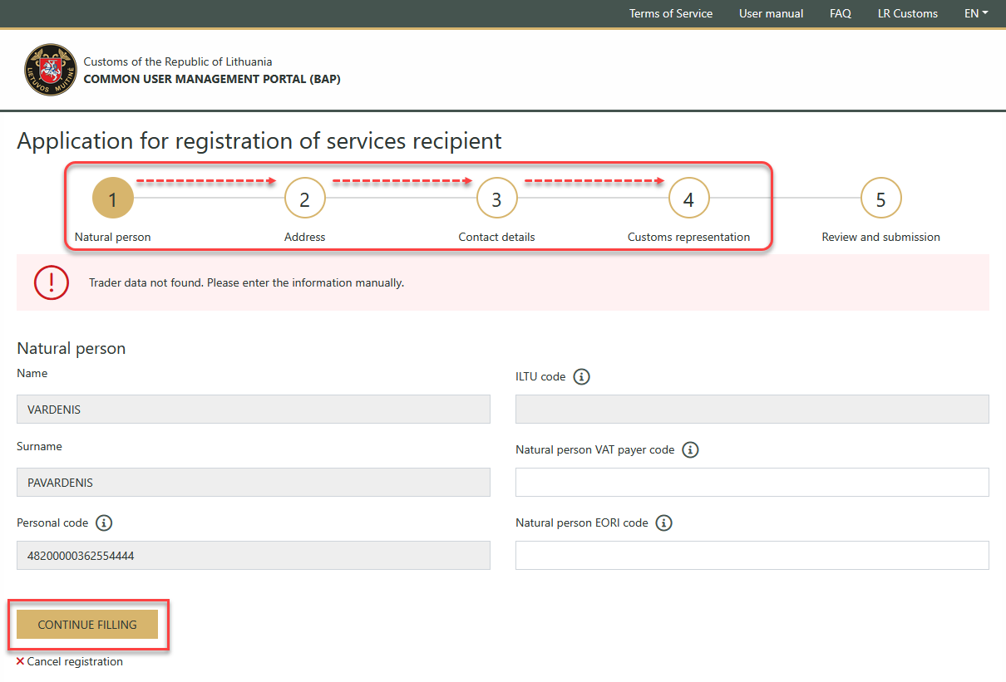Focus the Natural person EORI code field
Image resolution: width=1006 pixels, height=682 pixels.
pos(752,556)
